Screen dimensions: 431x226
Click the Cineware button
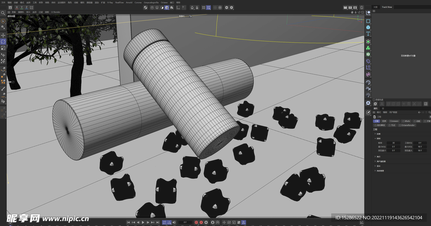(394, 121)
